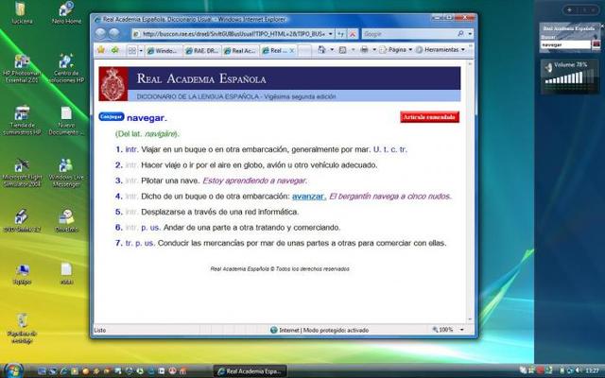Adjust the Volume gadget level bars
The height and width of the screenshot is (378, 605).
pos(569,77)
